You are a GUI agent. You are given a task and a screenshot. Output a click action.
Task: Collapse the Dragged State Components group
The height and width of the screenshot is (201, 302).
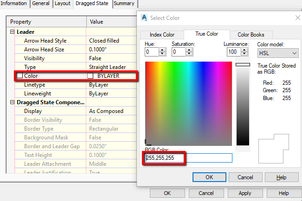click(x=12, y=102)
